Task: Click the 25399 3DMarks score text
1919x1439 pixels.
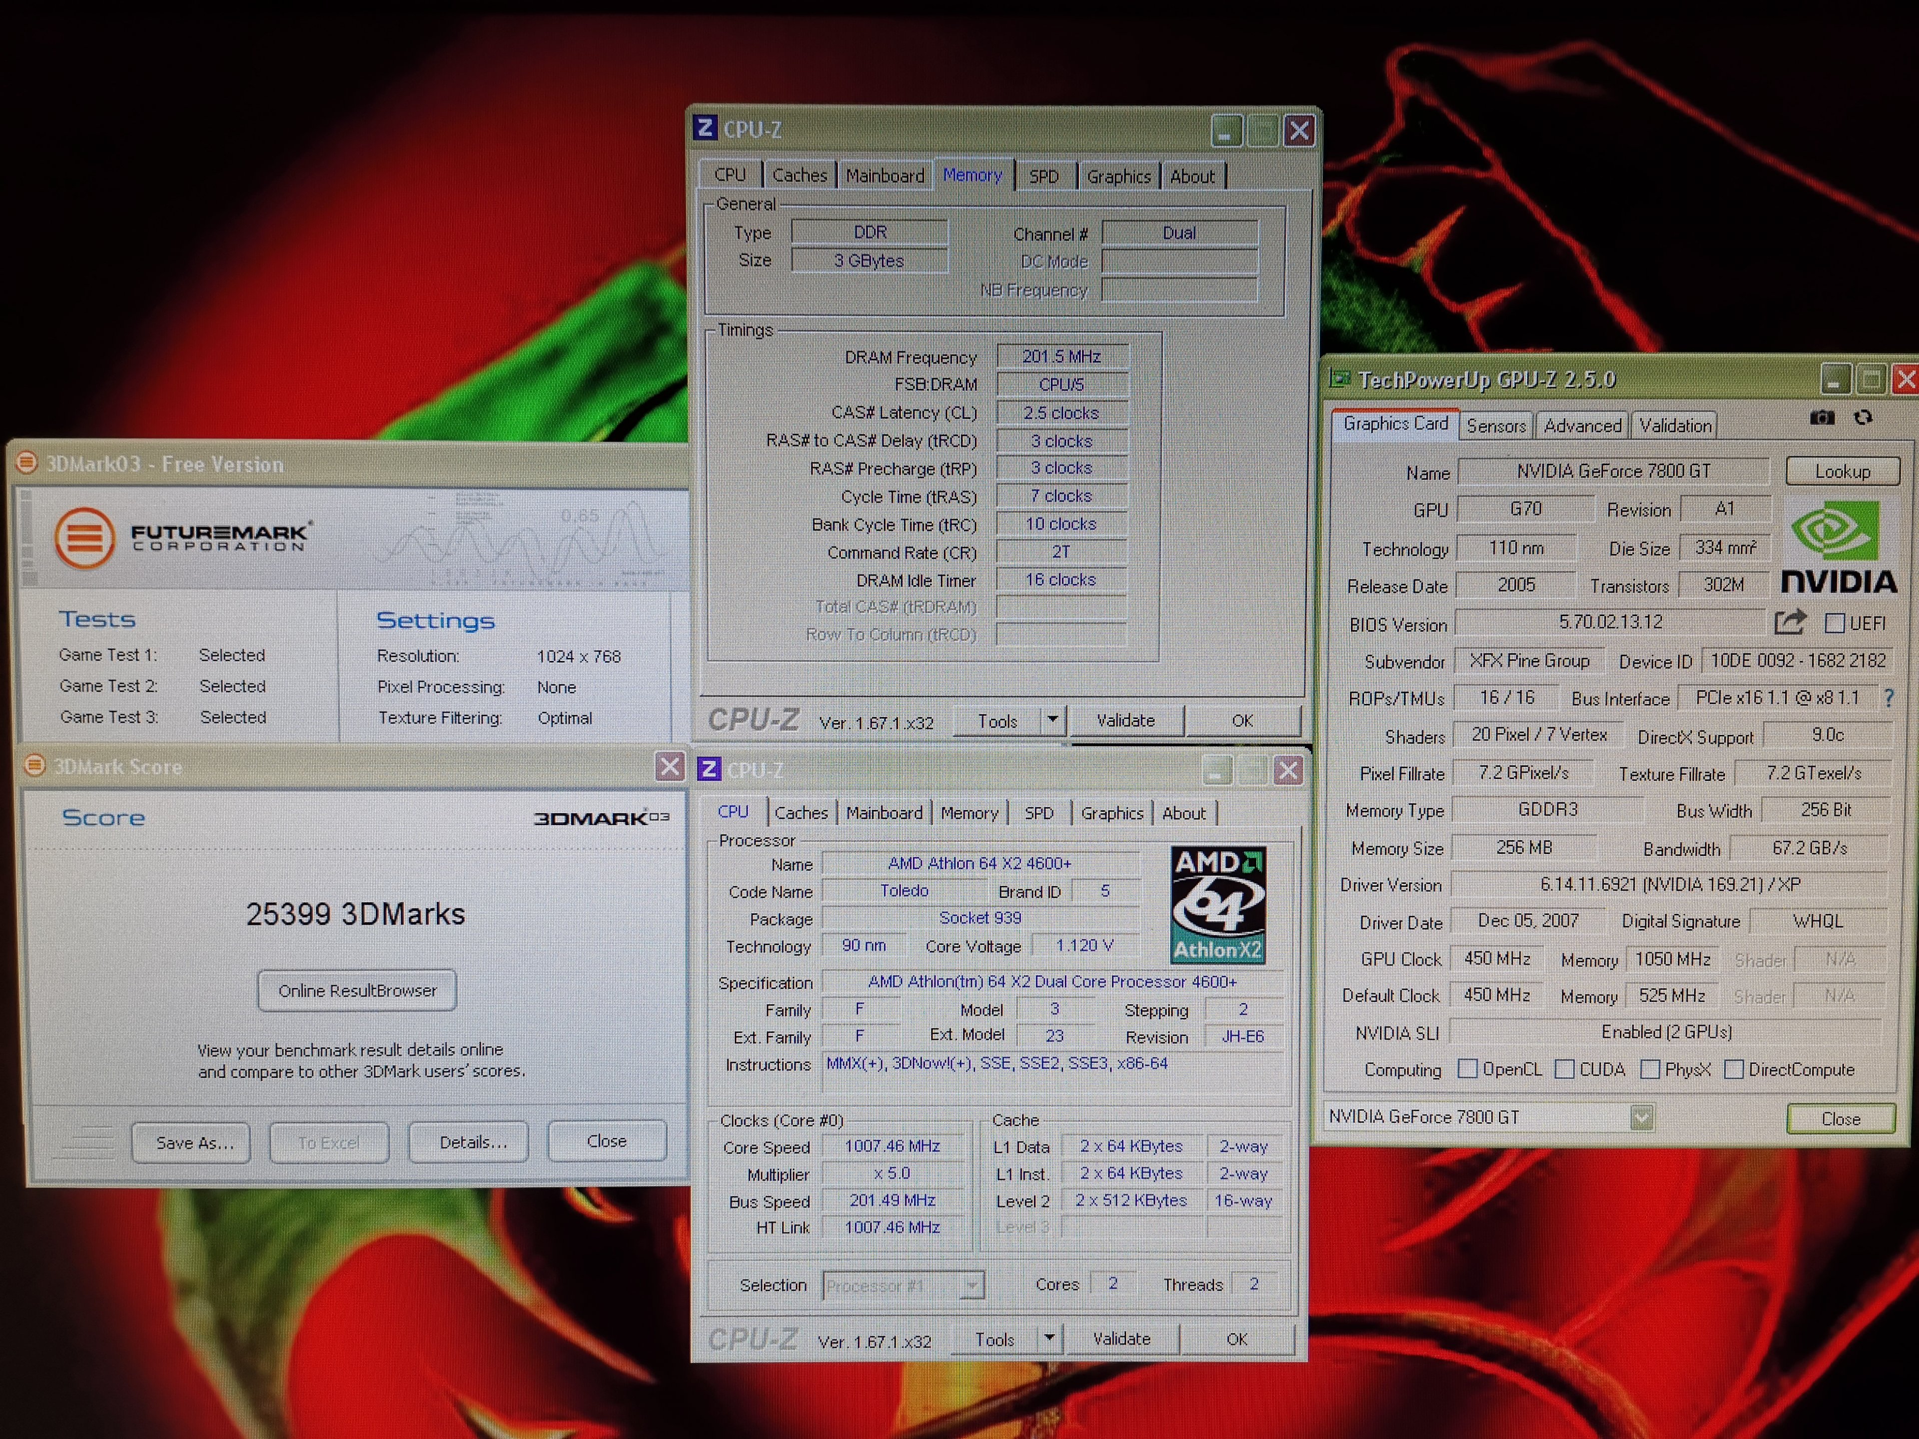Action: click(x=356, y=914)
